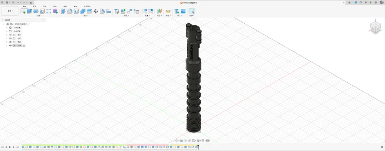
Task: Jump to the timeline beginning
Action: pos(2,147)
